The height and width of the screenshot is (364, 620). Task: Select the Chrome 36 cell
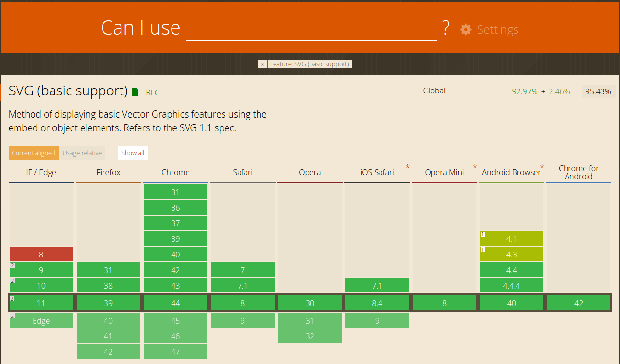point(175,207)
